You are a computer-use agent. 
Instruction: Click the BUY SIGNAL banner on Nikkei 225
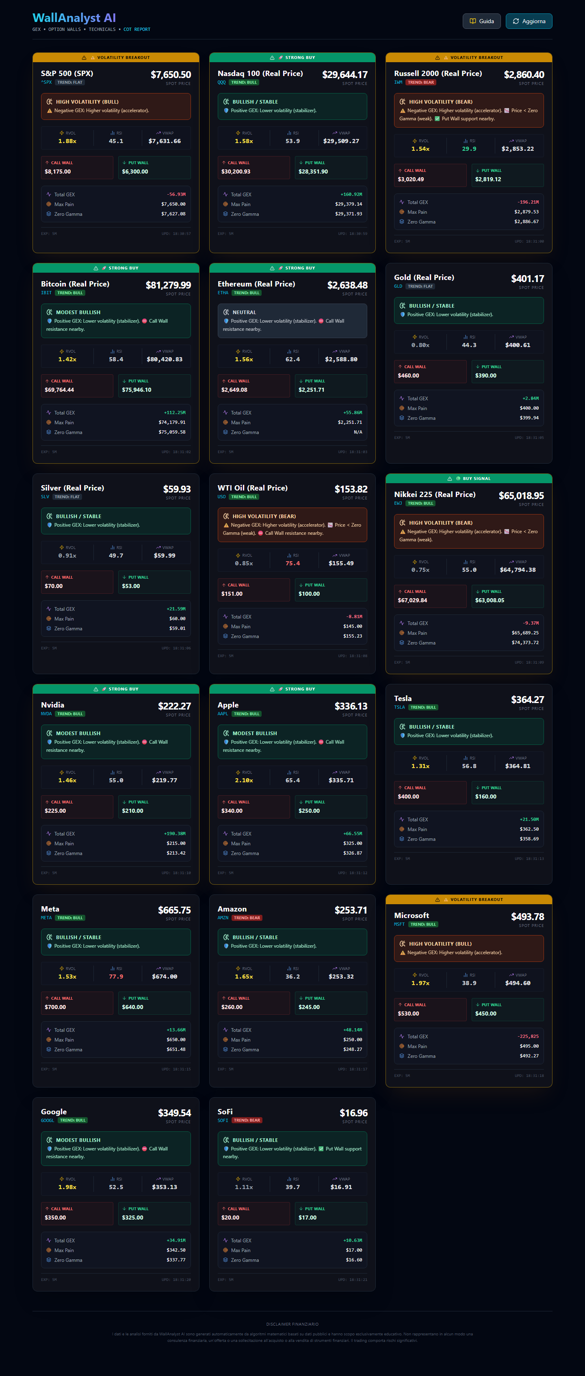click(469, 479)
